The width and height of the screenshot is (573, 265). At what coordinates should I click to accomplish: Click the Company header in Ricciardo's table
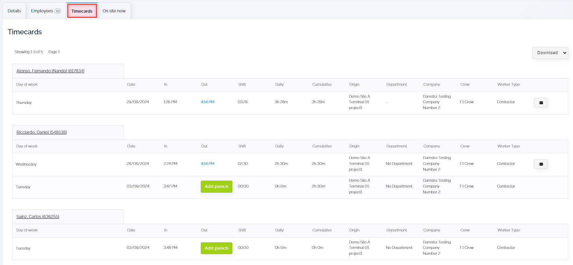(x=431, y=146)
